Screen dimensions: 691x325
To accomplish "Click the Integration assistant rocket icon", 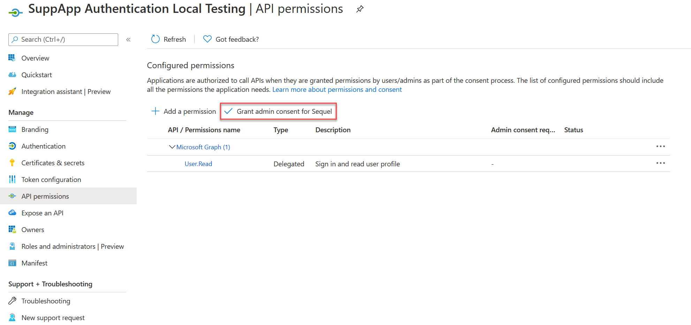I will tap(12, 92).
